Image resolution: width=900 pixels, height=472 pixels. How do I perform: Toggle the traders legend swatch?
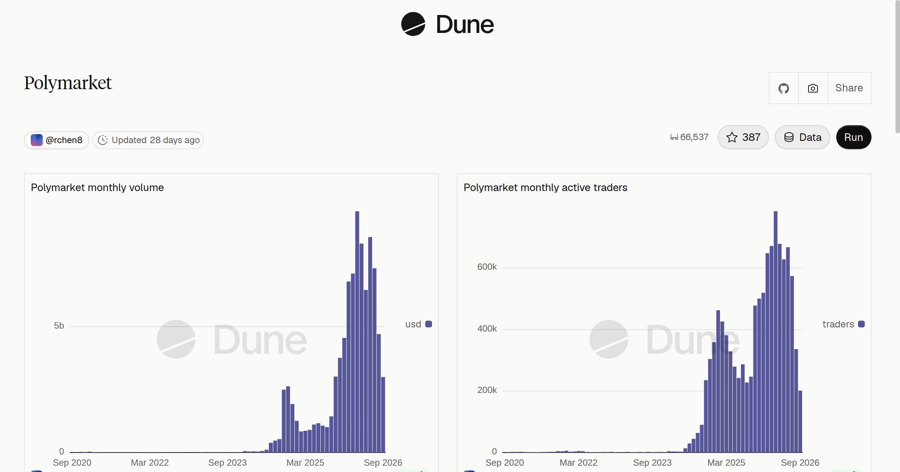point(861,324)
